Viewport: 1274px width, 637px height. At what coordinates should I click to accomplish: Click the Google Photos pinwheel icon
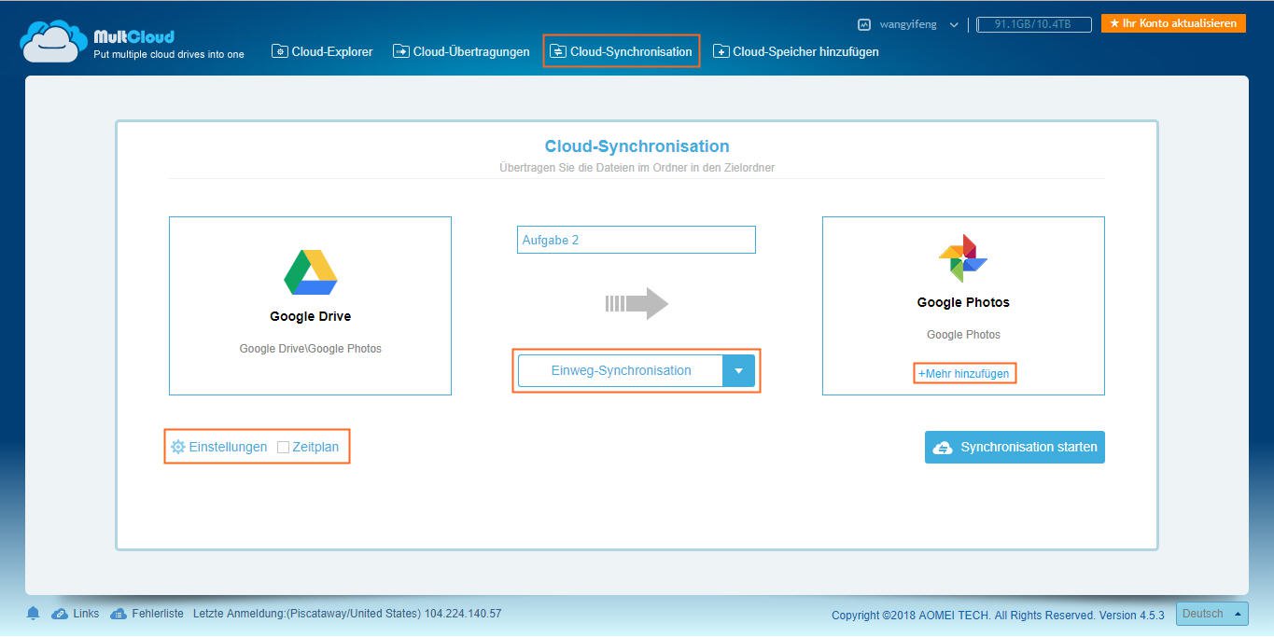tap(963, 257)
